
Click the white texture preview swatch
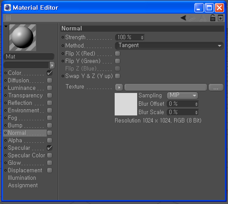pyautogui.click(x=126, y=104)
